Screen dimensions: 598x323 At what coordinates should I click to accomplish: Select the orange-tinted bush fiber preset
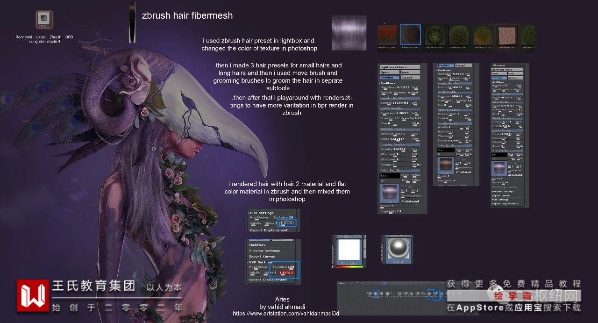click(x=483, y=35)
